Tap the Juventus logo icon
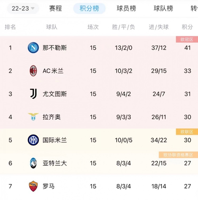 [33, 94]
